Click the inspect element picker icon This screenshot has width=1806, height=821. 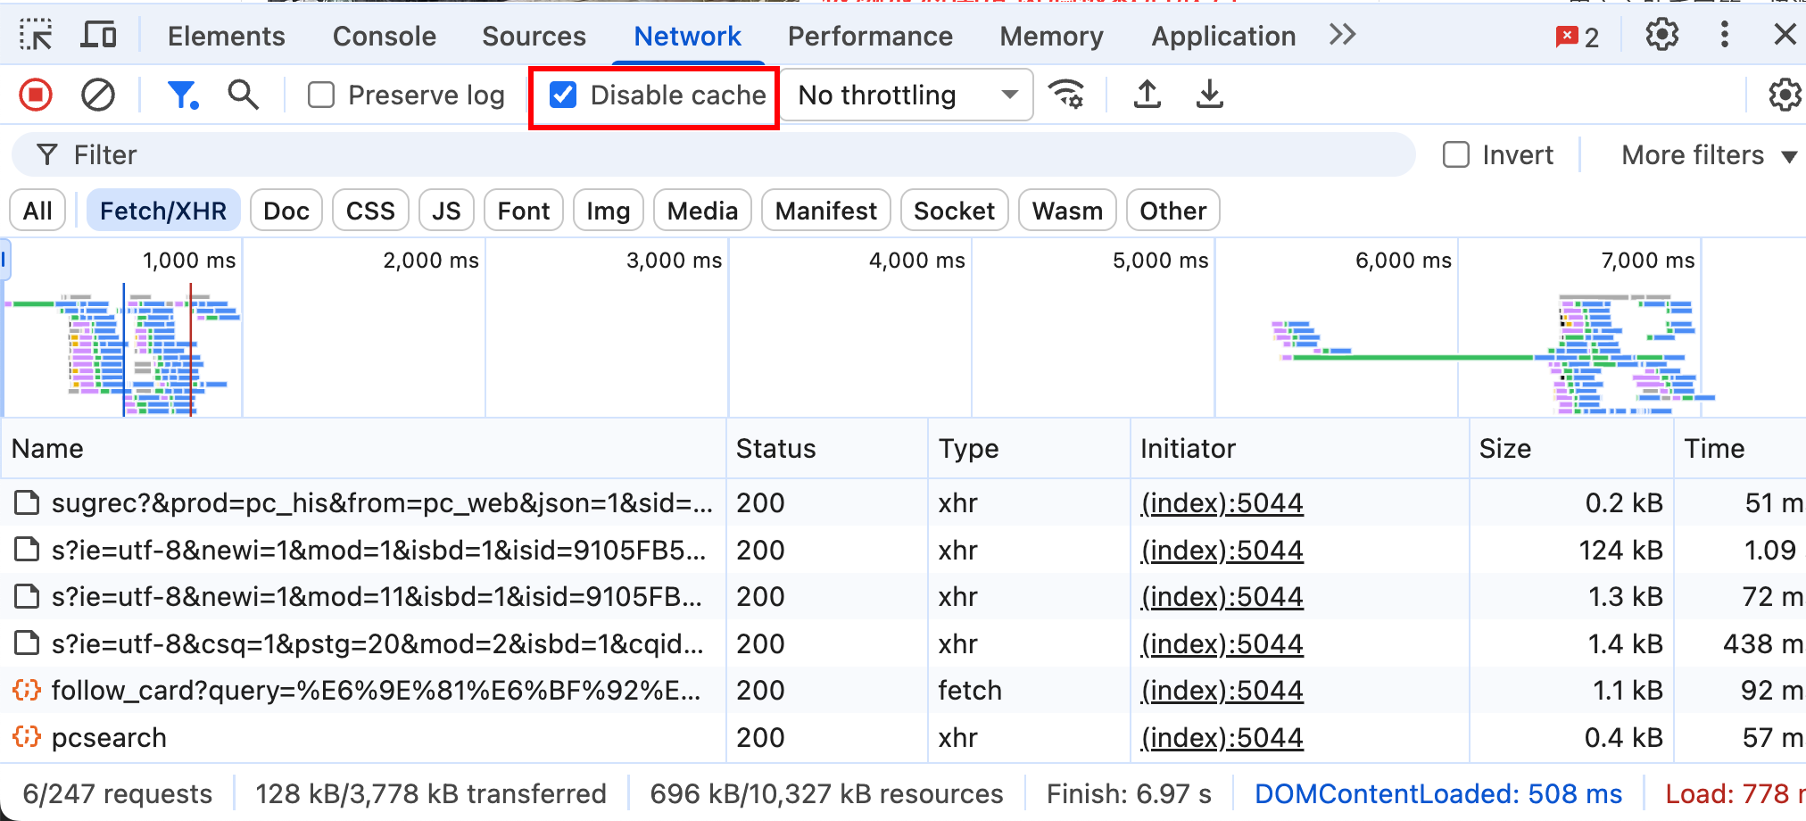click(x=36, y=36)
